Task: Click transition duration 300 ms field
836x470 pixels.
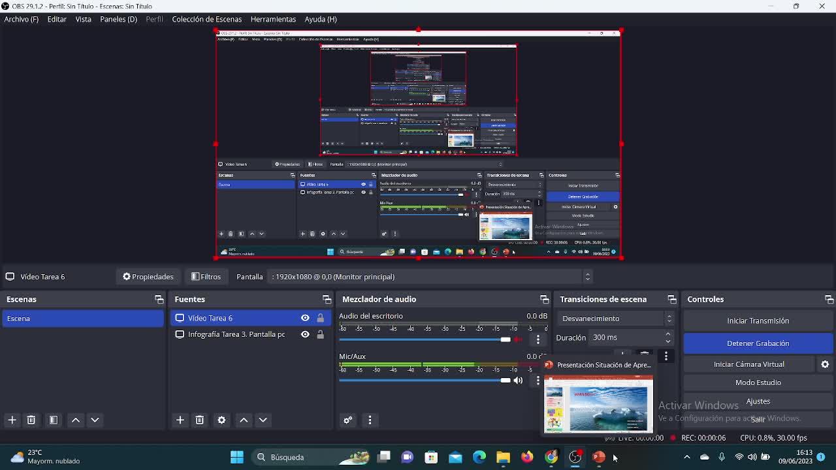Action: (625, 337)
